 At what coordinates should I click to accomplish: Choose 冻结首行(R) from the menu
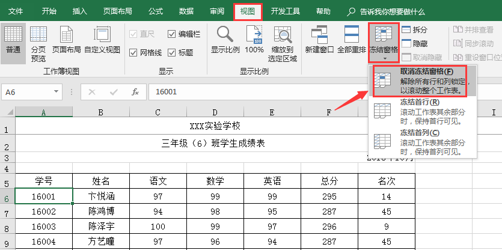point(423,112)
